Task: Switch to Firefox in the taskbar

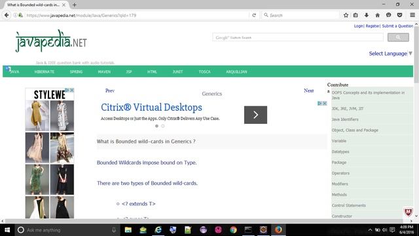Action: [278, 230]
